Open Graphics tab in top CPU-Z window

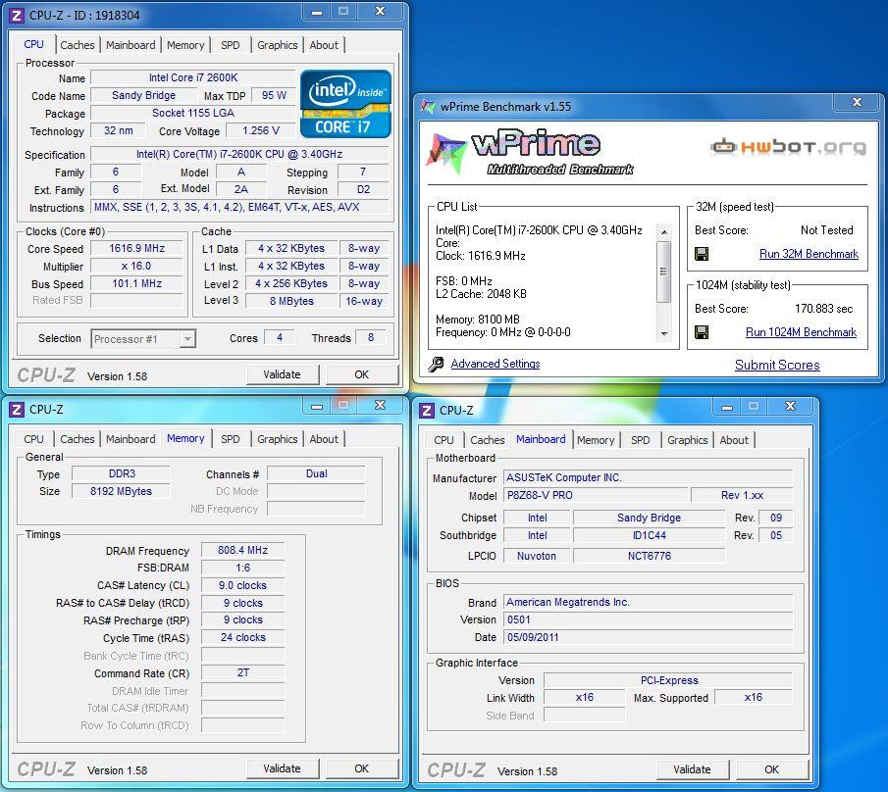277,45
